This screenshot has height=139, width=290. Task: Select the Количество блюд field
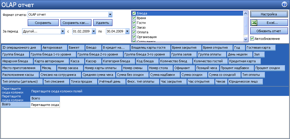click(x=176, y=61)
